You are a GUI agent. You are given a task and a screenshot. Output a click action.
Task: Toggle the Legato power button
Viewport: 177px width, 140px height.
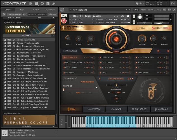point(65,78)
